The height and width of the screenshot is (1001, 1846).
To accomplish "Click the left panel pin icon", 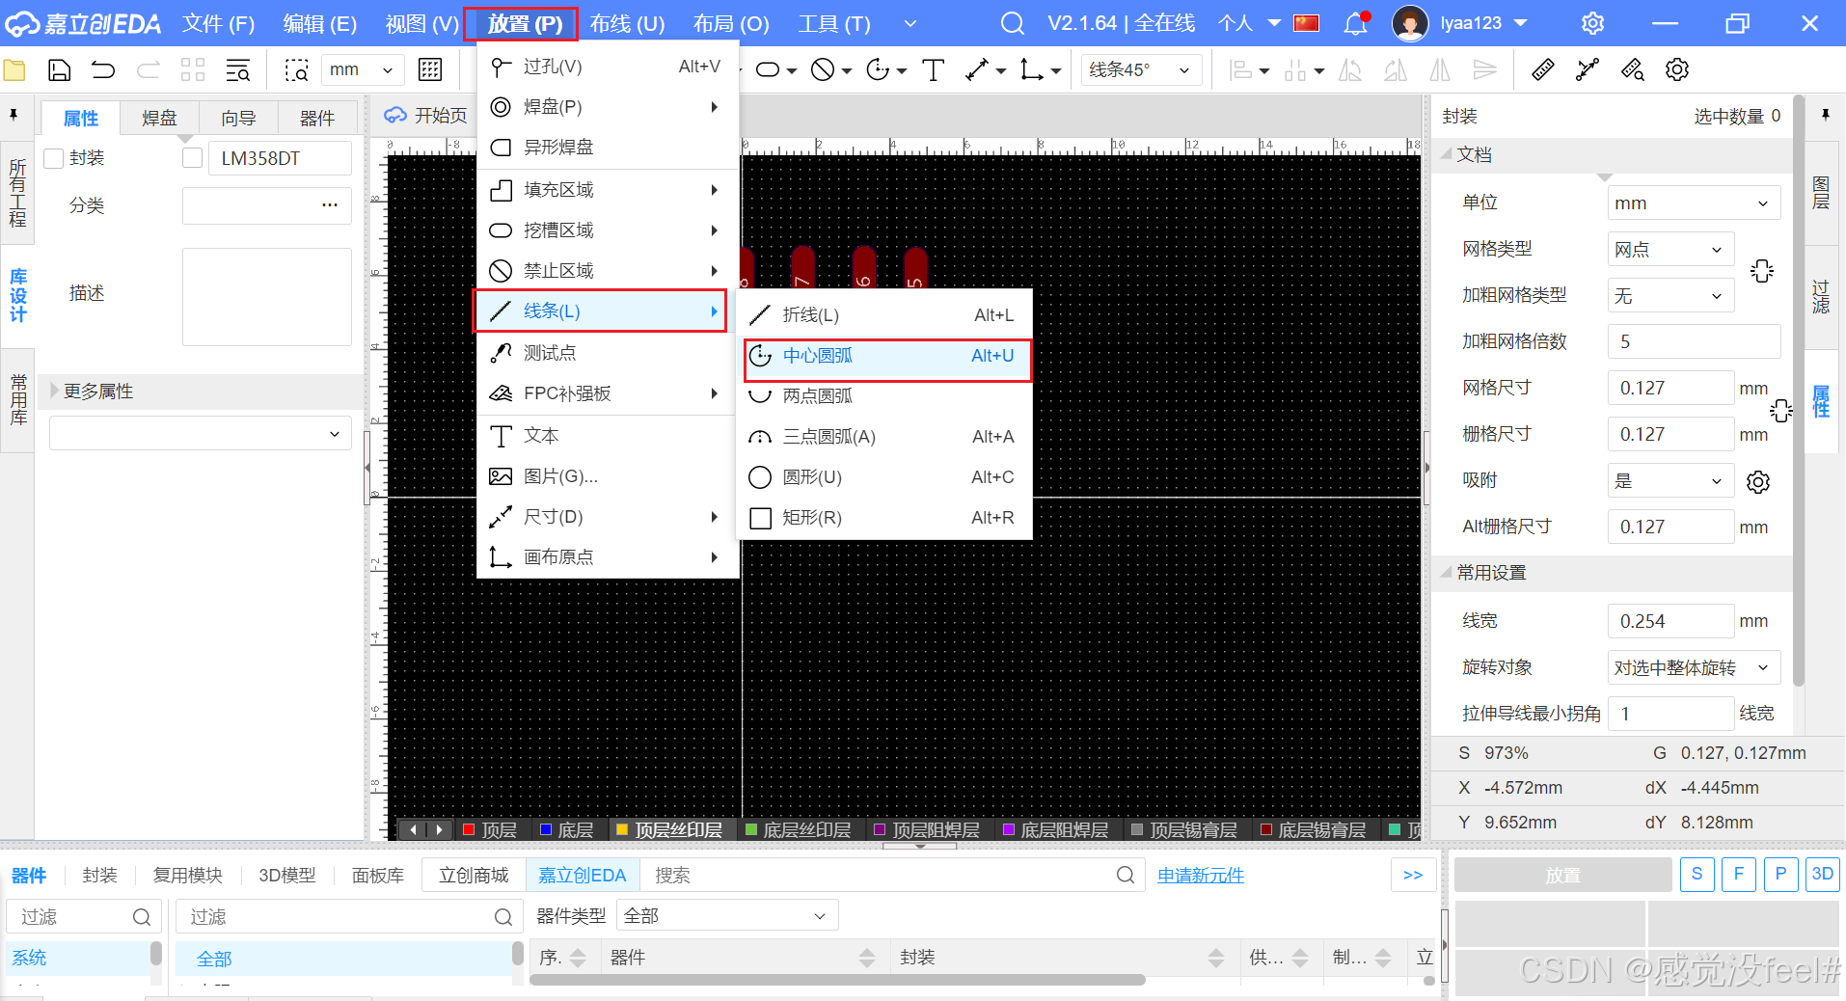I will tap(14, 116).
